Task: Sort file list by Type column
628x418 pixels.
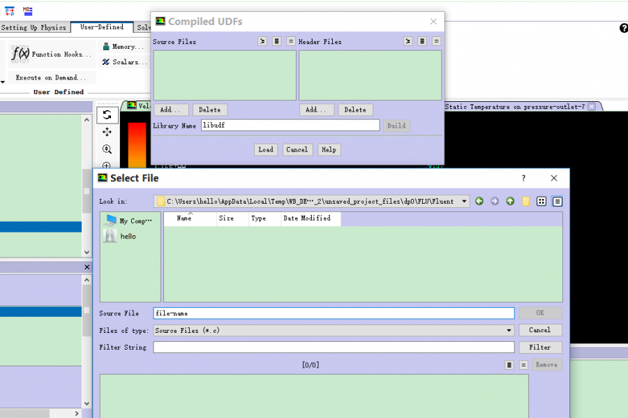Action: (x=264, y=218)
